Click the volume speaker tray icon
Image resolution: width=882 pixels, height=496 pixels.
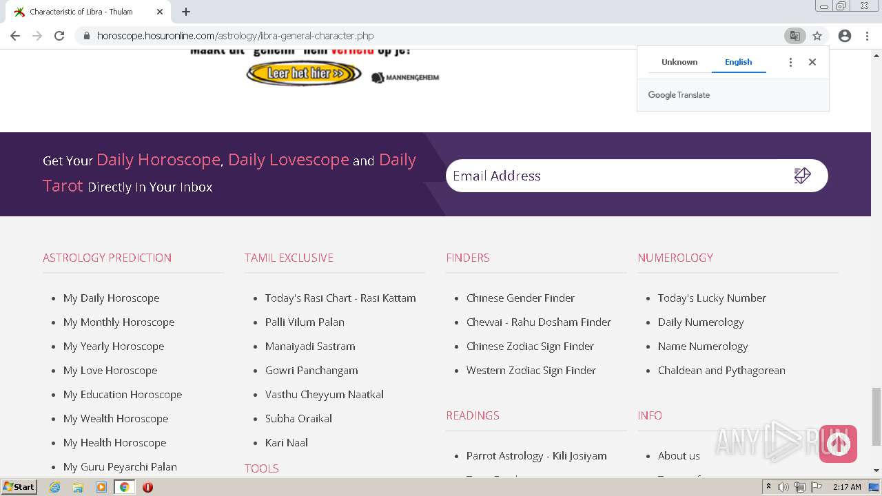click(x=783, y=487)
